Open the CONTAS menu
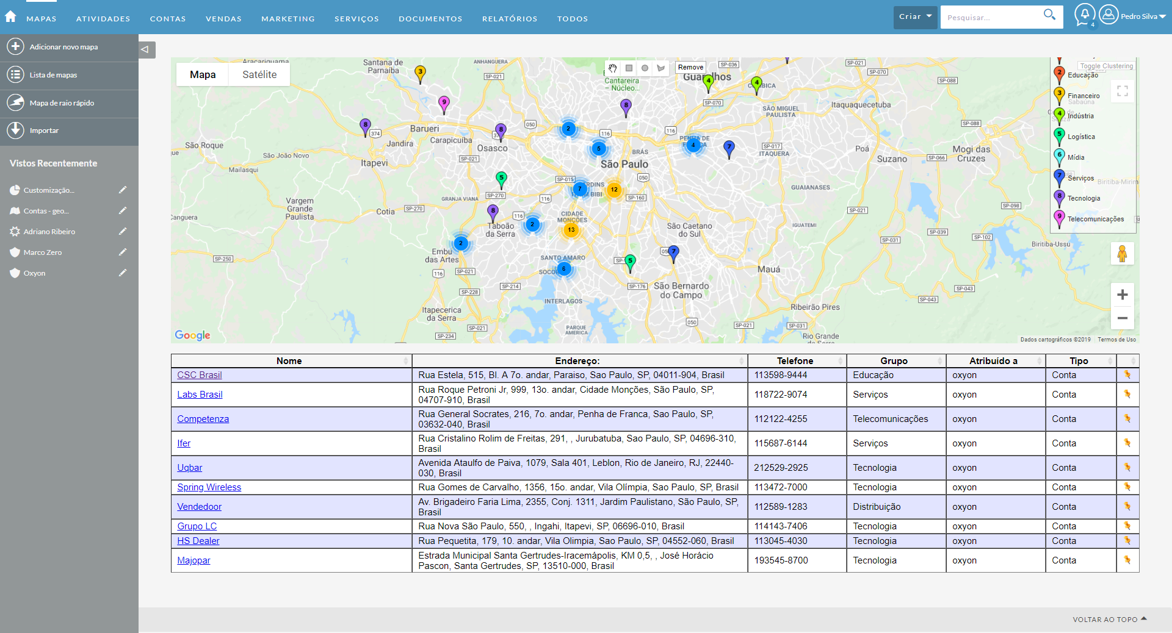Screen dimensions: 1172x633 [x=168, y=19]
